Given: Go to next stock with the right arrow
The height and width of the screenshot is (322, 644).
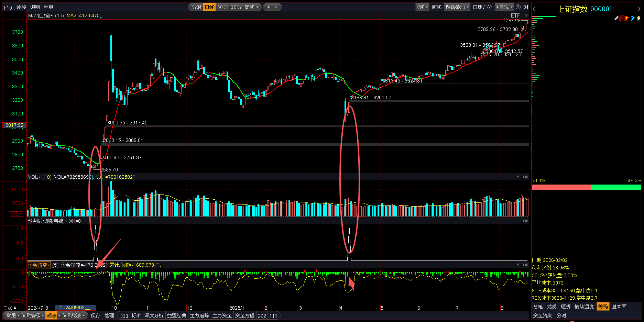Looking at the screenshot, I should [x=639, y=9].
